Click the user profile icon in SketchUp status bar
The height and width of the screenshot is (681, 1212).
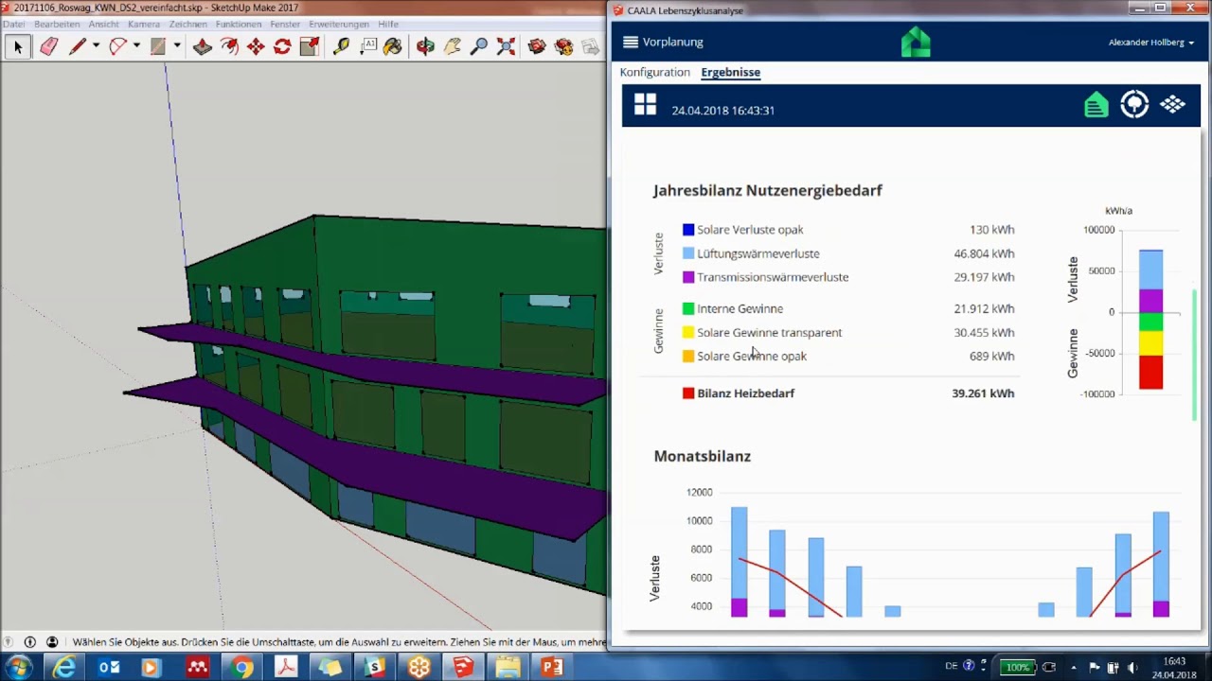[52, 642]
